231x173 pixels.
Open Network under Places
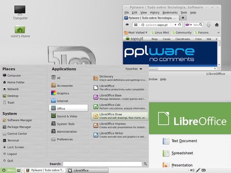click(11, 89)
